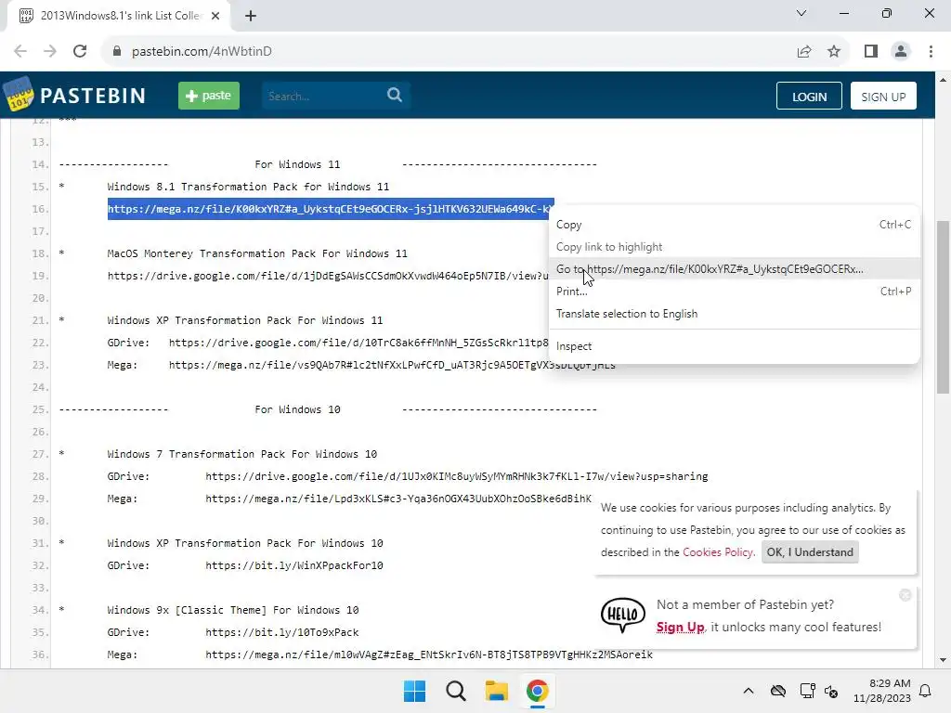
Task: Click the browser back arrow
Action: pyautogui.click(x=20, y=52)
